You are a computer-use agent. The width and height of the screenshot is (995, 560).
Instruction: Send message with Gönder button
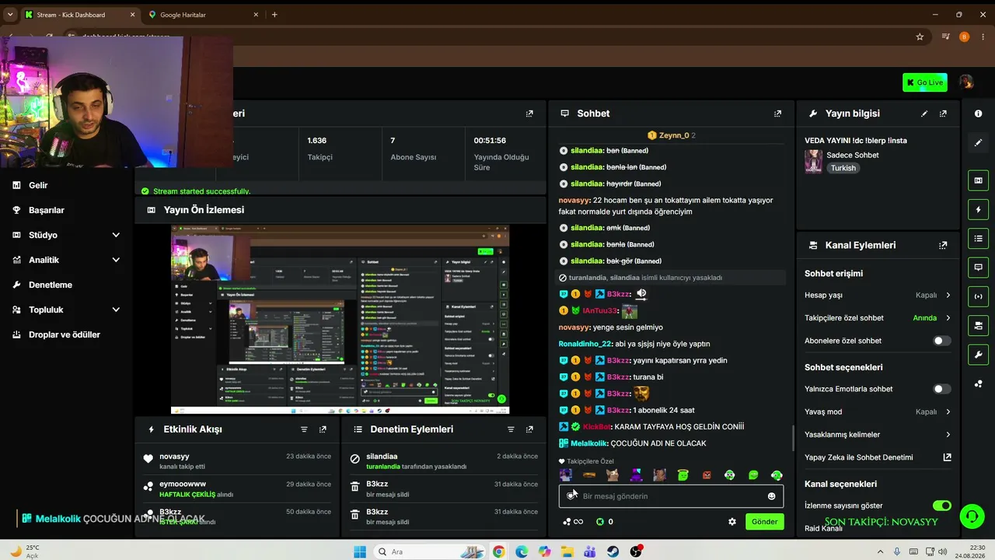(764, 522)
